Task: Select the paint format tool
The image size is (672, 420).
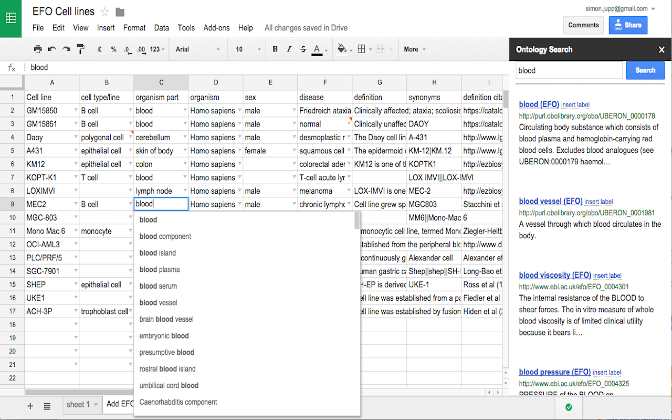Action: (x=80, y=49)
